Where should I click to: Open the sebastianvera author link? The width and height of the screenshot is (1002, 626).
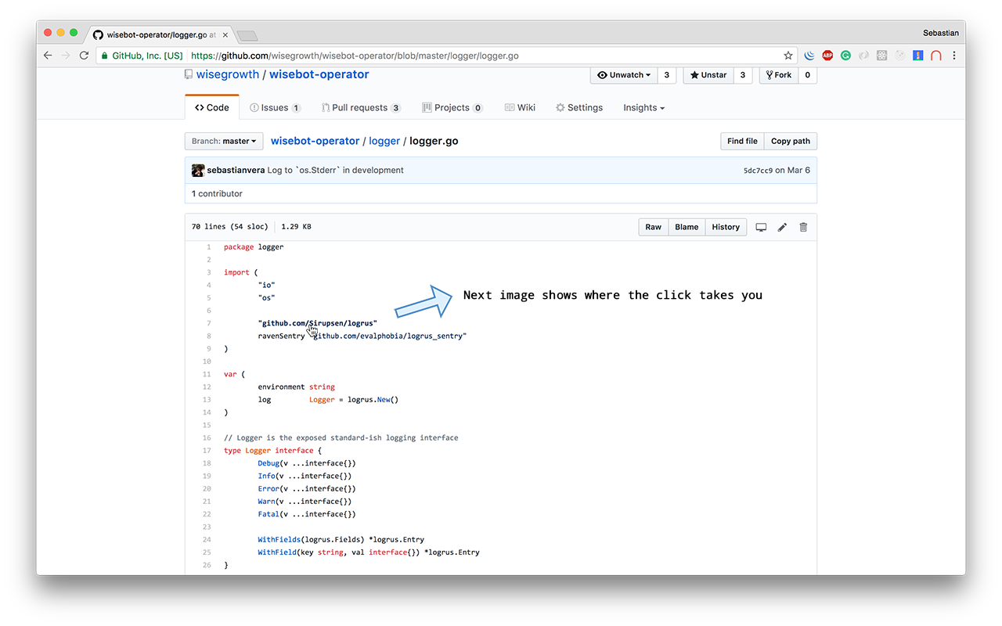(x=236, y=170)
